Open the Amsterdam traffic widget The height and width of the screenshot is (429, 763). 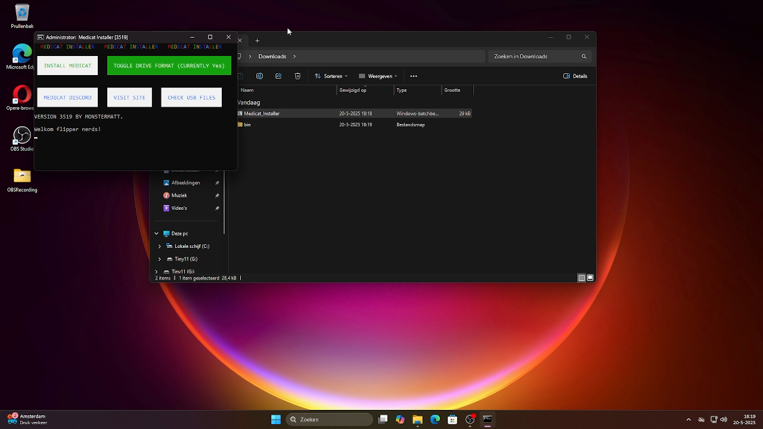click(27, 419)
